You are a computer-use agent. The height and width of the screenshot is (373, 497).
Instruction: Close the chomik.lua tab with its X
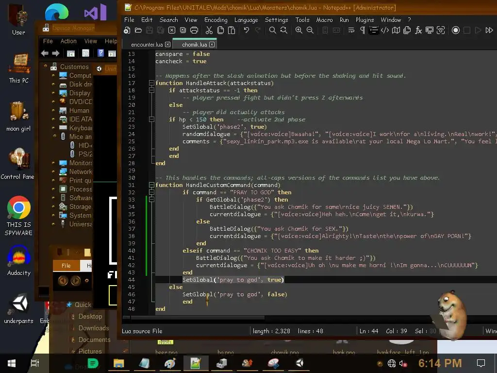point(212,44)
